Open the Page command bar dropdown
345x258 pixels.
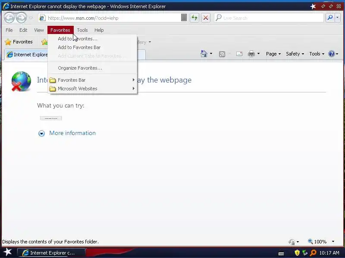tap(273, 54)
